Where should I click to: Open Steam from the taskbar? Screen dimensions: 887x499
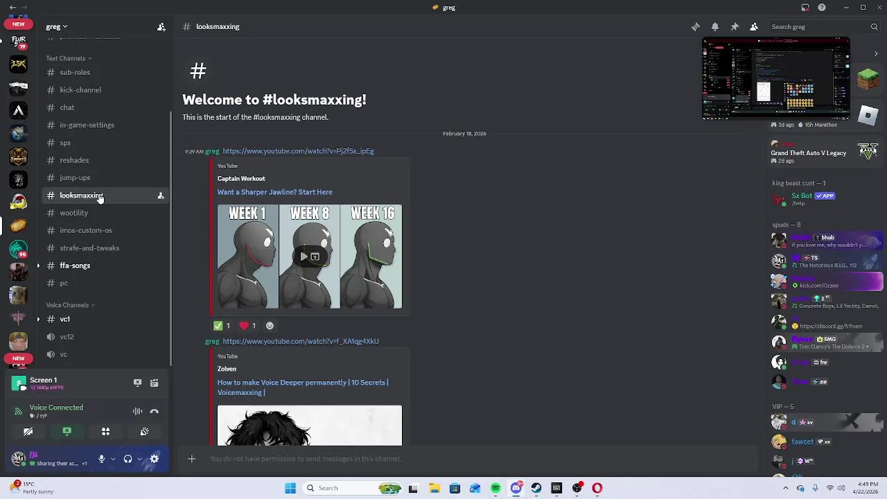pos(536,489)
